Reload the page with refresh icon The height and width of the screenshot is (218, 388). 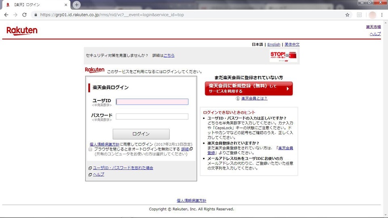click(x=24, y=15)
